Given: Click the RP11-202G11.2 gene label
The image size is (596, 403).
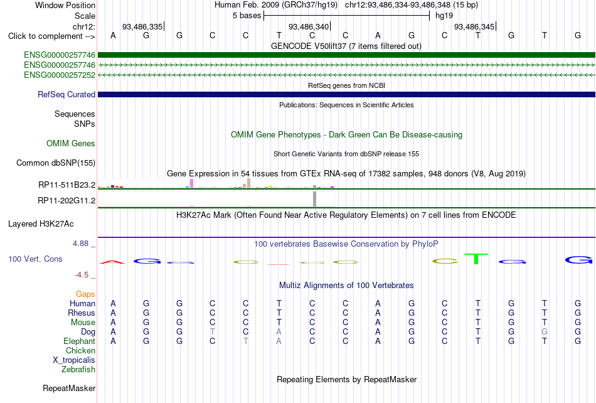Looking at the screenshot, I should [67, 200].
